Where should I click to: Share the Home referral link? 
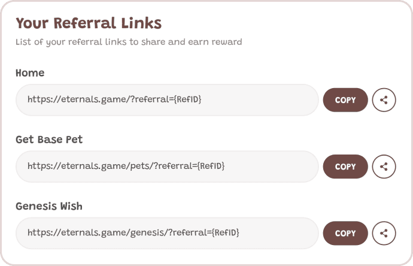pos(384,100)
